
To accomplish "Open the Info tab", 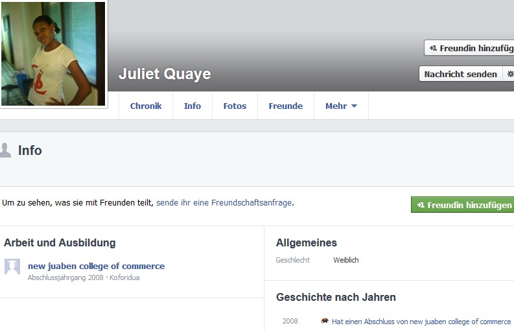I will 193,106.
